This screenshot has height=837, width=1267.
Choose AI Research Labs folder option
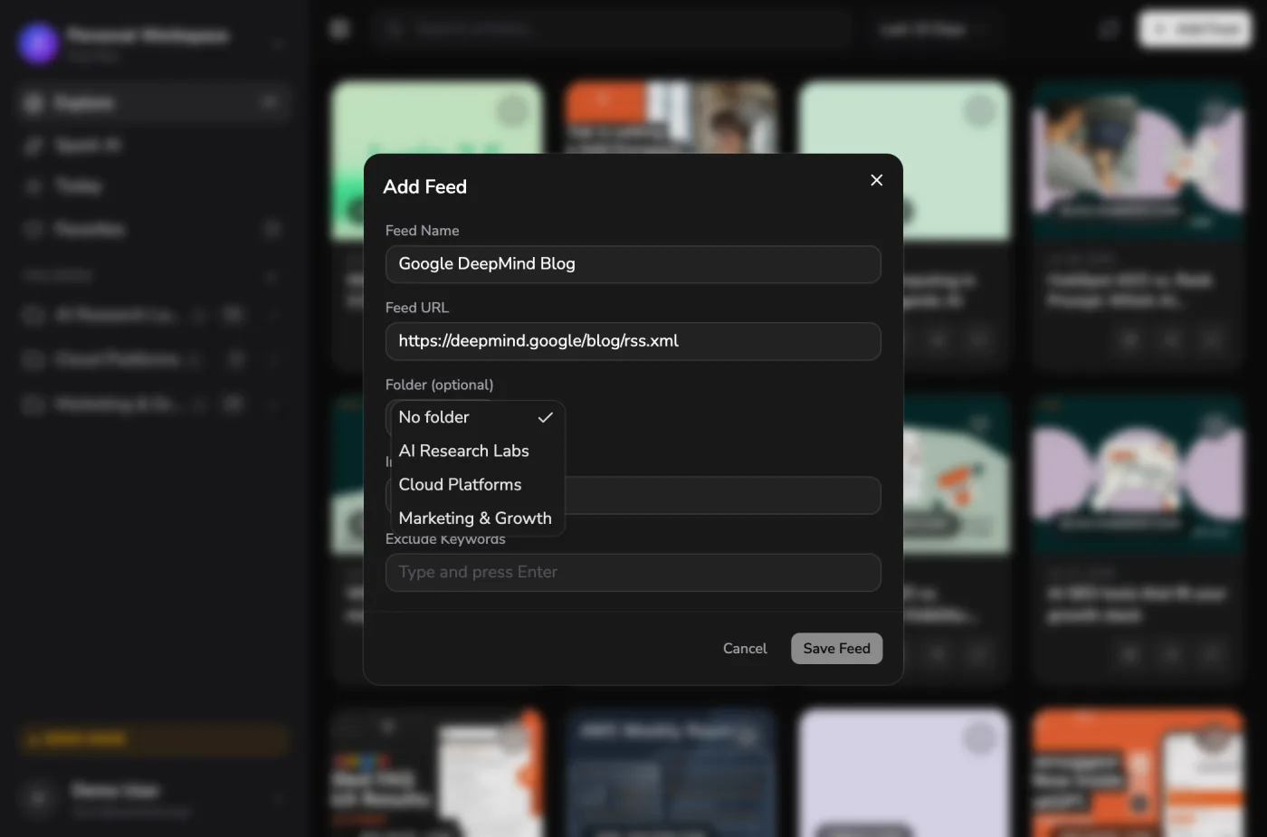478,451
